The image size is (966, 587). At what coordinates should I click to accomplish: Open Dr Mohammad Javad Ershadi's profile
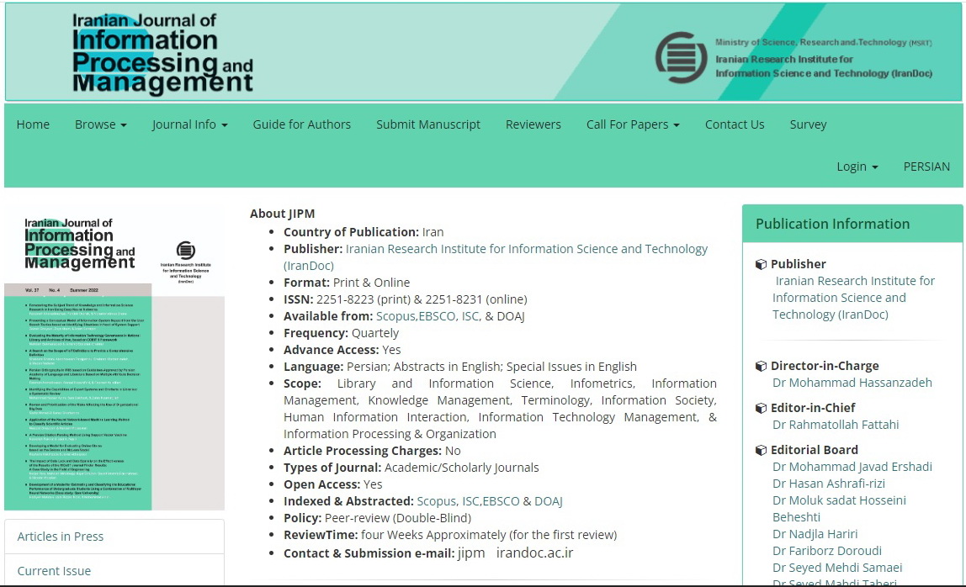[852, 467]
